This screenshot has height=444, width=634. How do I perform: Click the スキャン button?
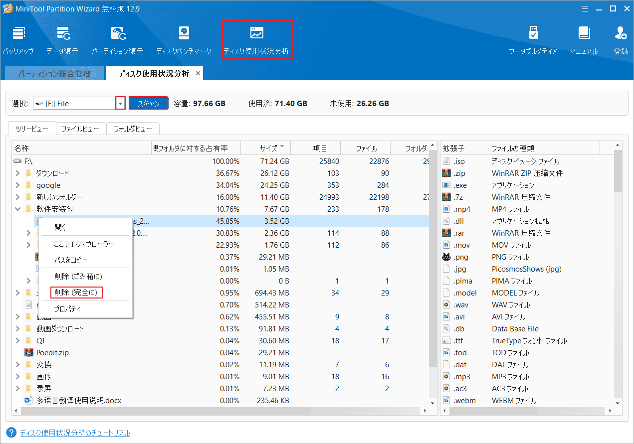148,103
